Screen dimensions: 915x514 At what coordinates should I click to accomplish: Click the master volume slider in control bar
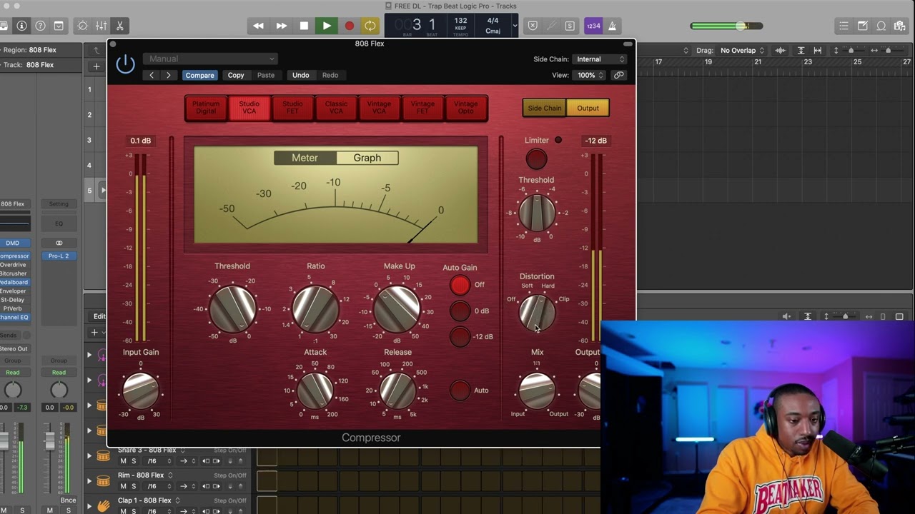tap(726, 26)
